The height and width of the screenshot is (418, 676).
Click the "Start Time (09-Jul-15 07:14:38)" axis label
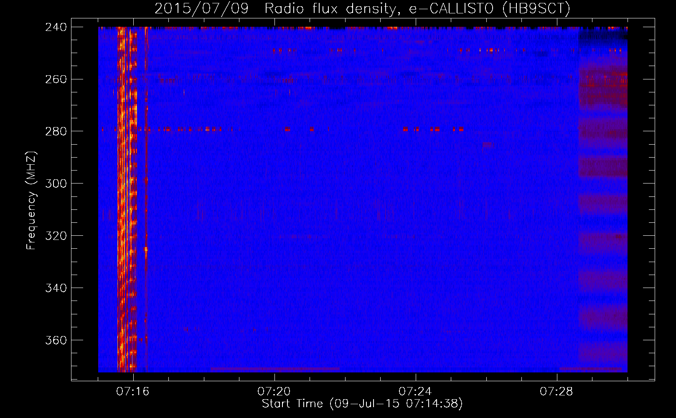tap(362, 404)
